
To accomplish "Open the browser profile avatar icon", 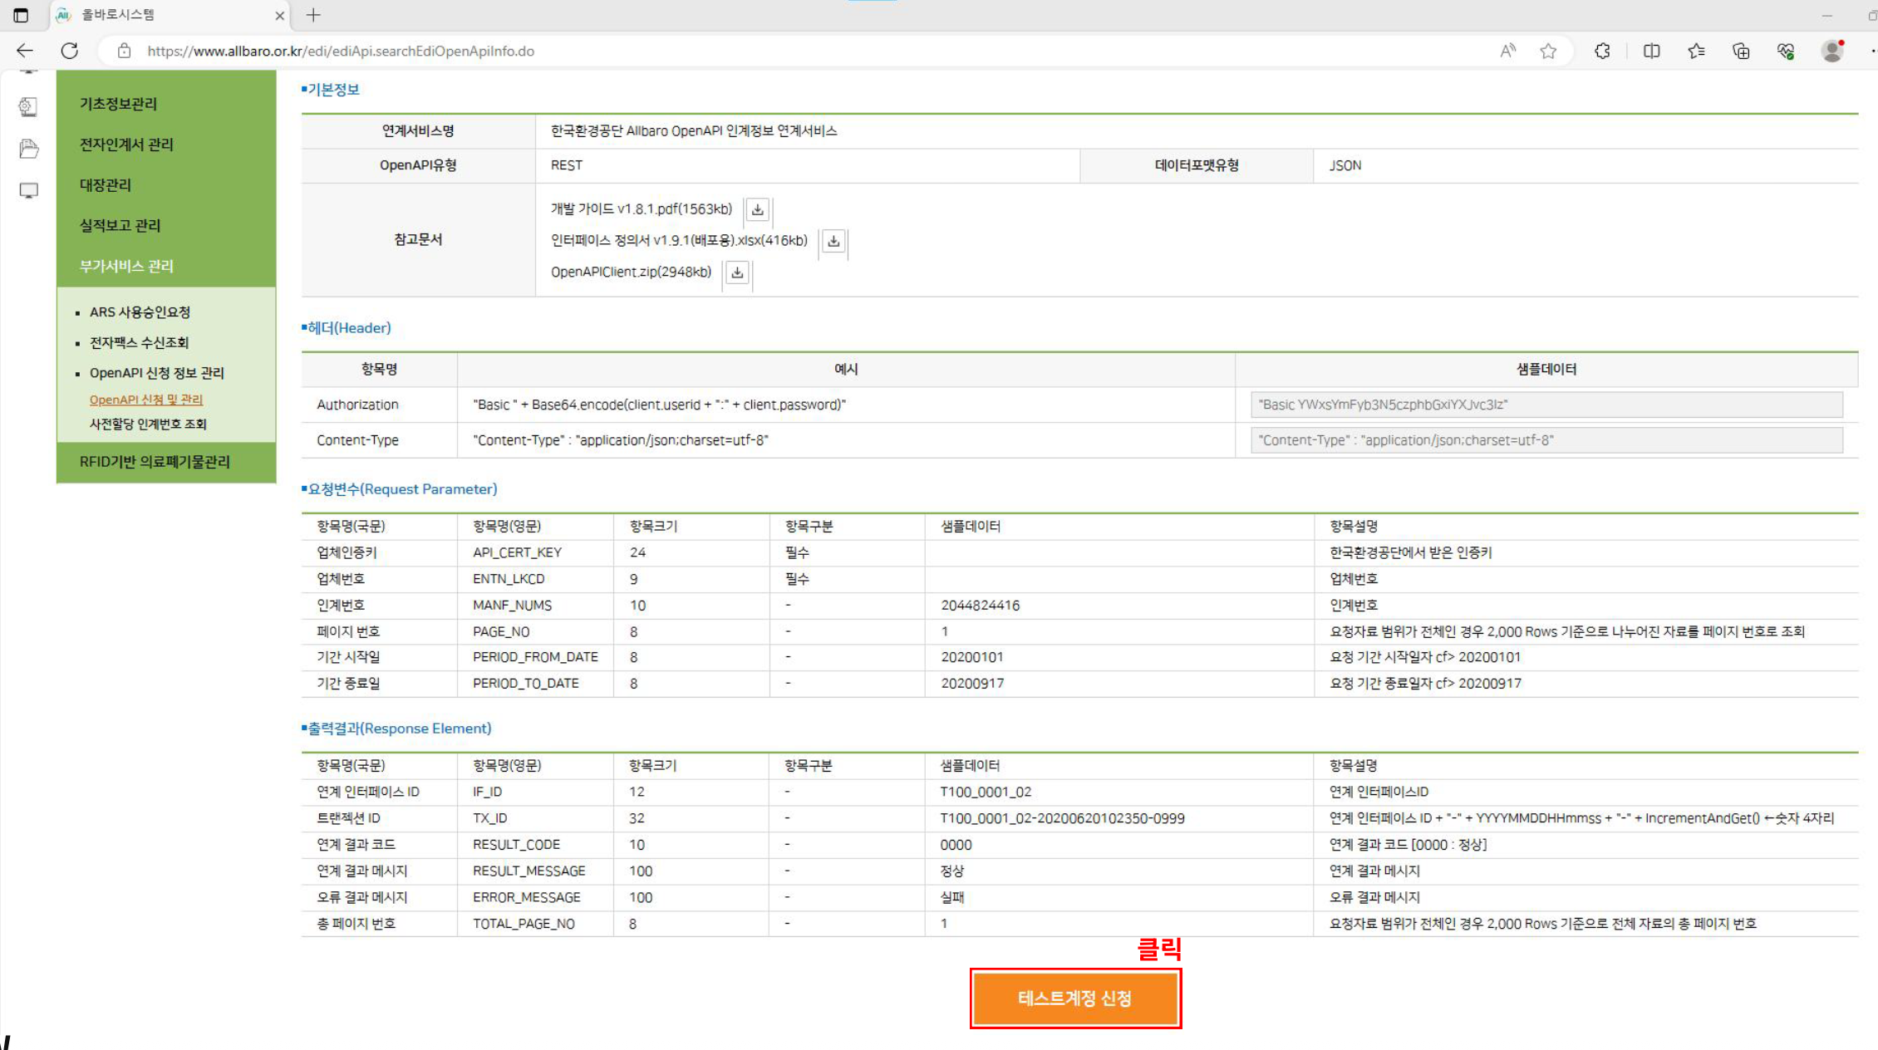I will coord(1831,51).
